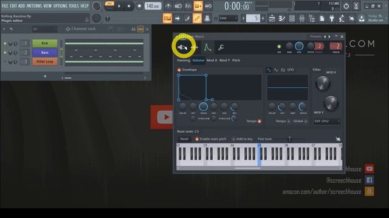The height and width of the screenshot is (218, 389).
Task: Open the tempo tapper icon
Action: click(342, 18)
